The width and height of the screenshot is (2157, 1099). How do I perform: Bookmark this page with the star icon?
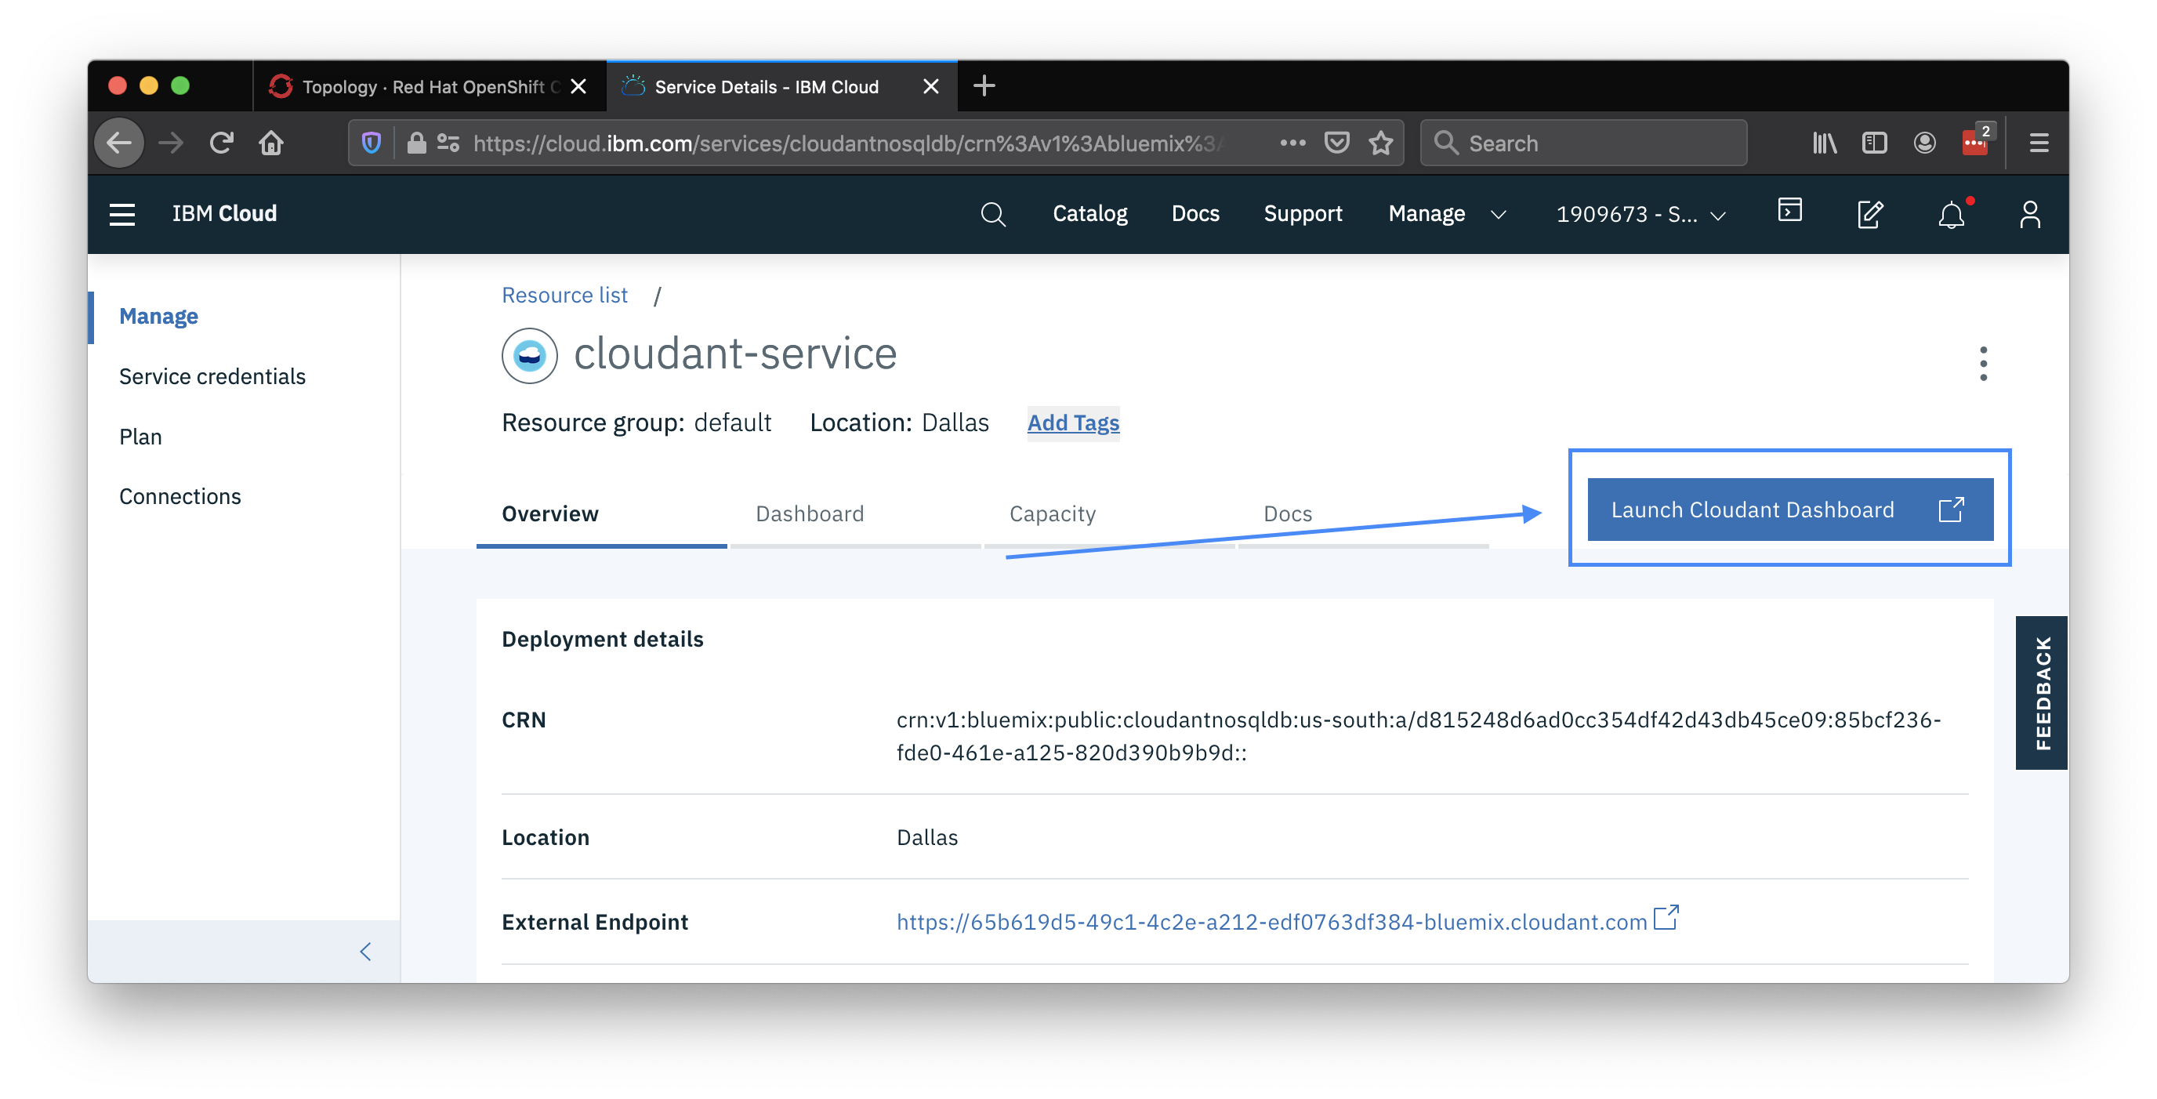(x=1381, y=143)
